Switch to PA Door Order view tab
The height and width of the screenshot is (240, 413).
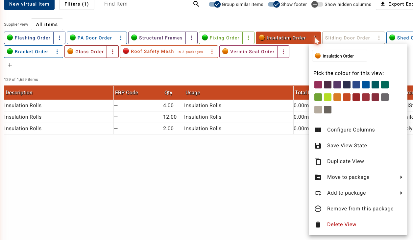91,38
